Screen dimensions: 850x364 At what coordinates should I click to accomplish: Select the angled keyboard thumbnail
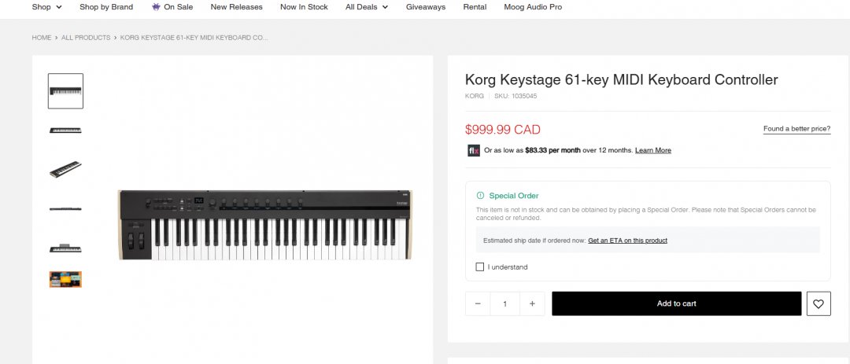click(65, 169)
